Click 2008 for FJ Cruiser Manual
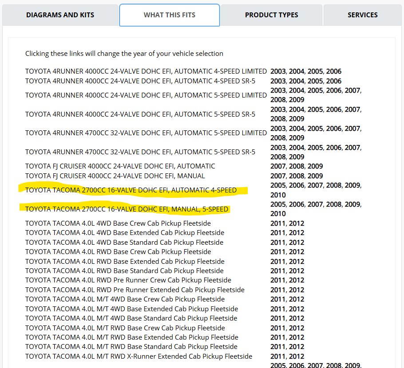Screen dimensions: 404x368 coord(297,176)
